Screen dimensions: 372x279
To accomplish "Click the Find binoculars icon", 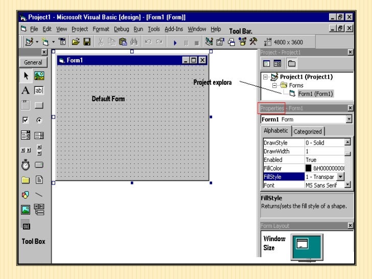I will [x=134, y=42].
